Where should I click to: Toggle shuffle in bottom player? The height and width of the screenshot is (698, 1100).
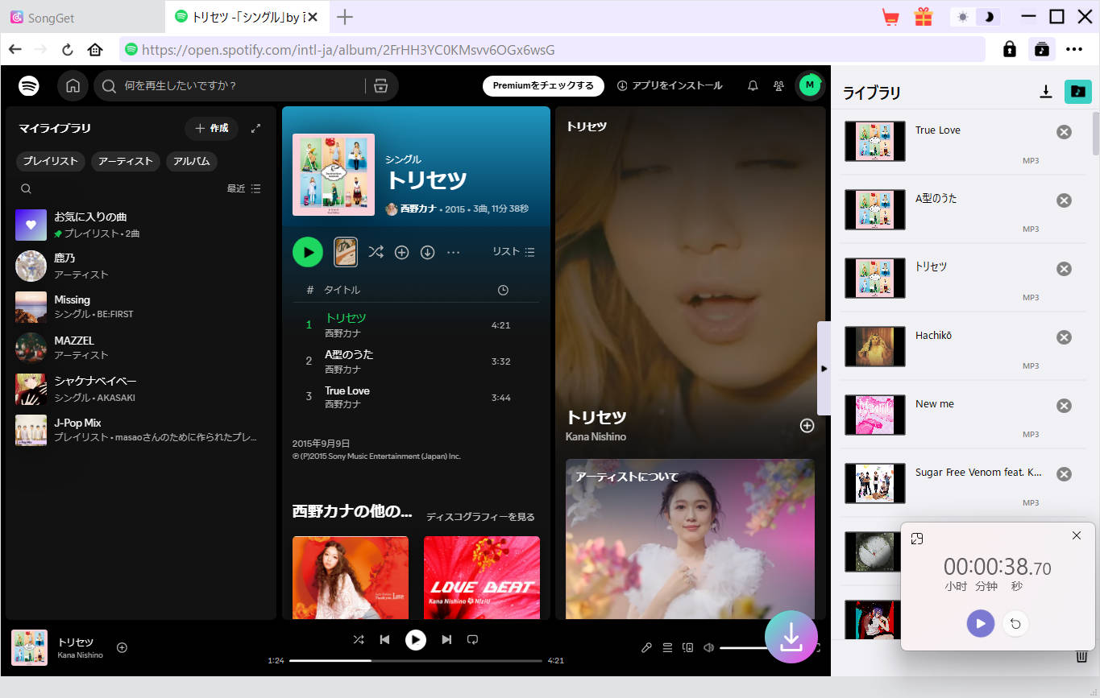coord(359,639)
